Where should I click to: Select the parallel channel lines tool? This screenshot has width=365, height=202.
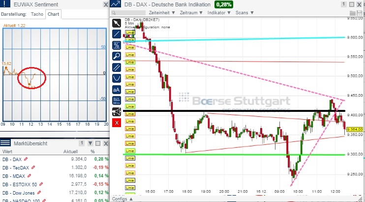pyautogui.click(x=117, y=67)
